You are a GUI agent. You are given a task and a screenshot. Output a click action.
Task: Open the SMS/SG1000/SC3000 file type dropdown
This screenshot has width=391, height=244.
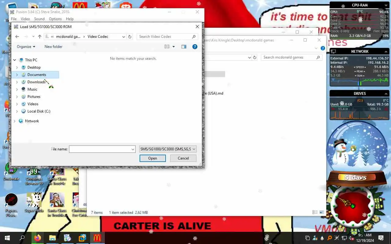pos(168,149)
